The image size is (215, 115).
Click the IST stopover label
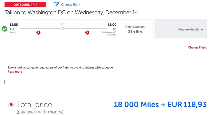[x=63, y=24]
